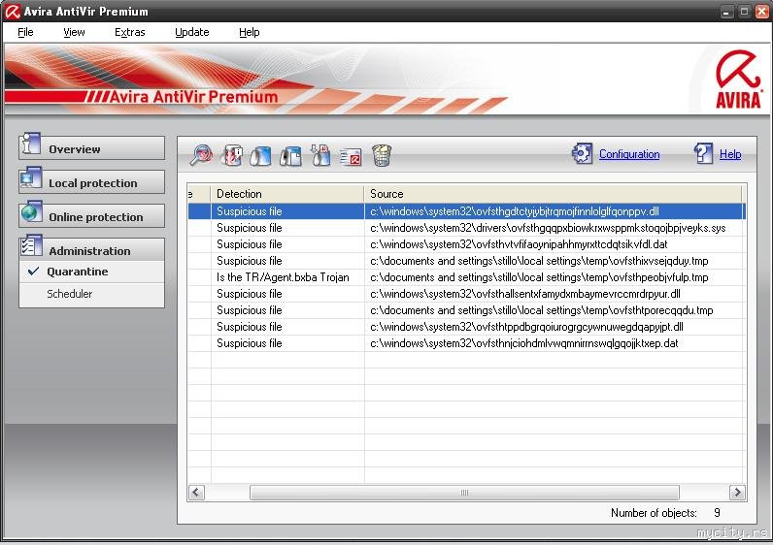Collapse the Administration section
The width and height of the screenshot is (773, 545).
(x=91, y=250)
